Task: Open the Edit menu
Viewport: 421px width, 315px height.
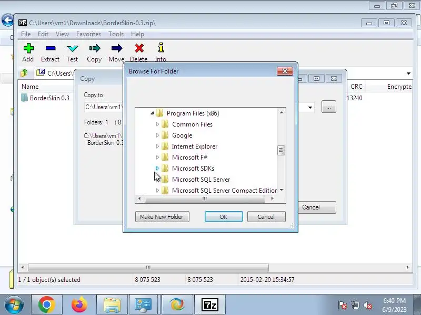Action: (43, 34)
